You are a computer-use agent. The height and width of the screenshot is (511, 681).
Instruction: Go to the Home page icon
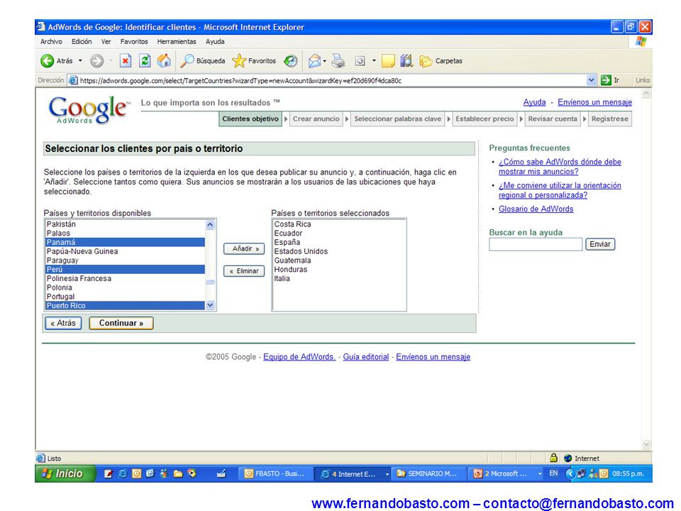point(164,61)
